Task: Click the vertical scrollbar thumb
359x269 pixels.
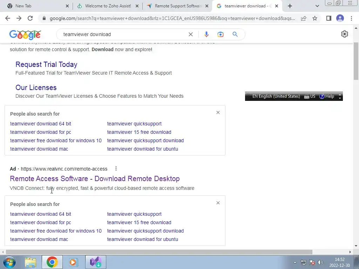Action: pyautogui.click(x=356, y=61)
